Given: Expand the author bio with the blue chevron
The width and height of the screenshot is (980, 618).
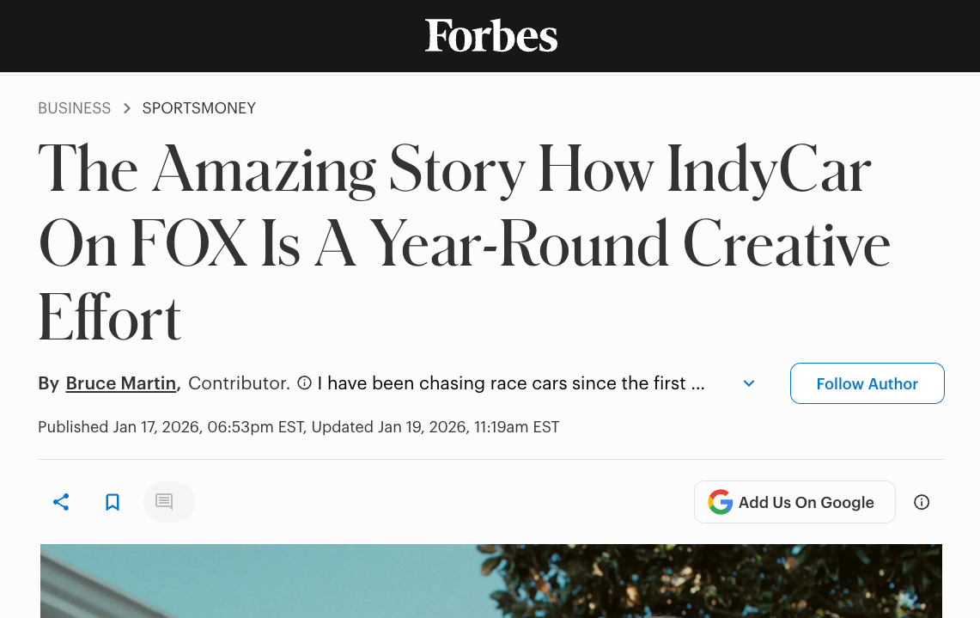Looking at the screenshot, I should [749, 382].
